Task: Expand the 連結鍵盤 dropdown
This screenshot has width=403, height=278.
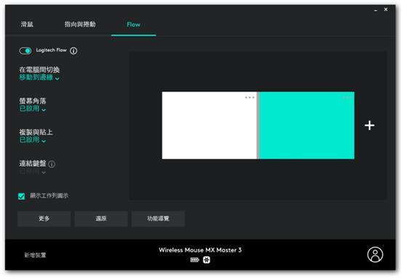Action: 33,172
